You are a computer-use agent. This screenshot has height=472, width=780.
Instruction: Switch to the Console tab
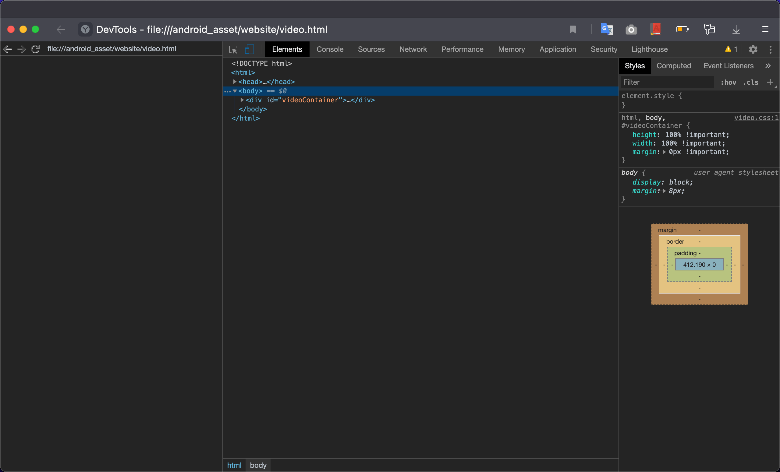pyautogui.click(x=330, y=49)
